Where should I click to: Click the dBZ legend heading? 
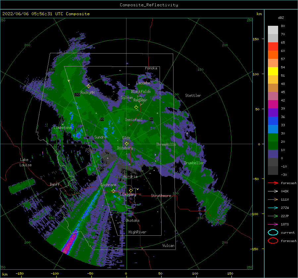point(281,18)
